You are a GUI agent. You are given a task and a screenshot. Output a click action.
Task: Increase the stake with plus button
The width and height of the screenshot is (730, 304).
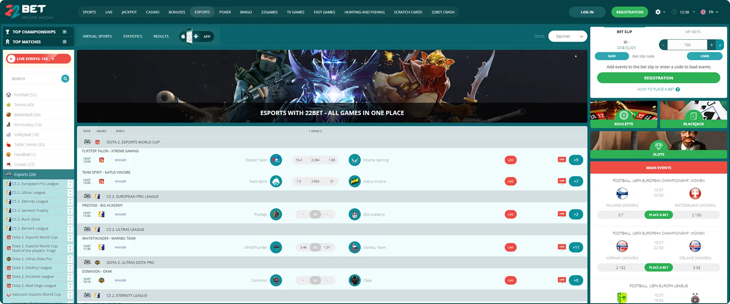(711, 45)
